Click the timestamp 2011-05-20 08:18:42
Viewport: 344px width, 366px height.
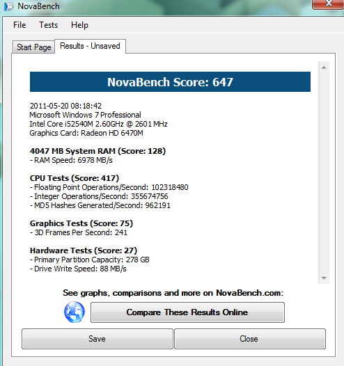65,106
